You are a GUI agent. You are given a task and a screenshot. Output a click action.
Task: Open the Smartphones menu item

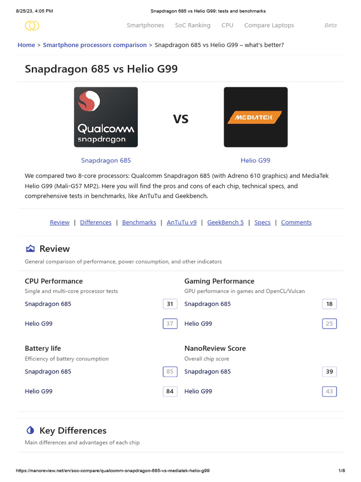(145, 25)
